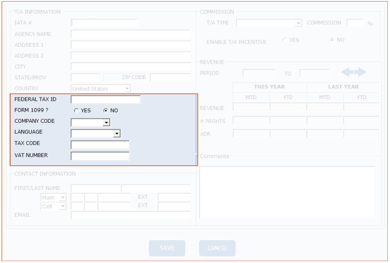Open the Country dropdown showing United States

tap(127, 89)
